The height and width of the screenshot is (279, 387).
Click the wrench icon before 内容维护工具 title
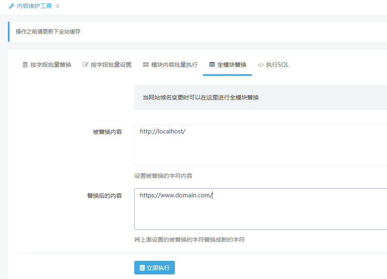click(x=11, y=6)
